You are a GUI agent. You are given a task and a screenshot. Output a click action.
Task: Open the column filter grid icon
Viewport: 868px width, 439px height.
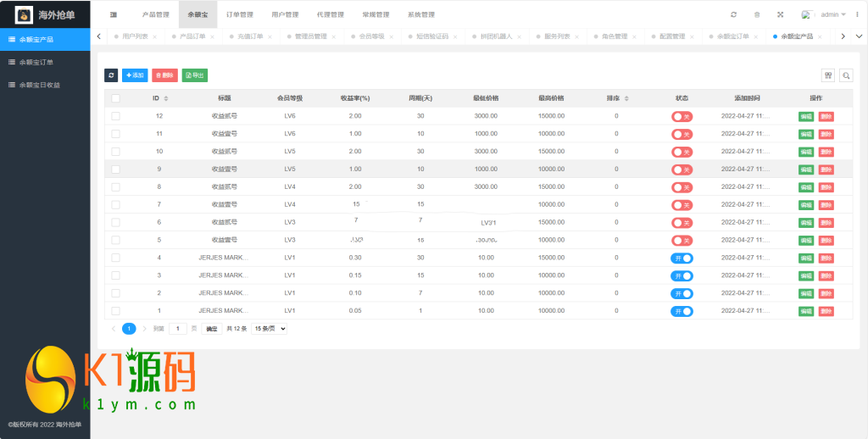[x=828, y=75]
